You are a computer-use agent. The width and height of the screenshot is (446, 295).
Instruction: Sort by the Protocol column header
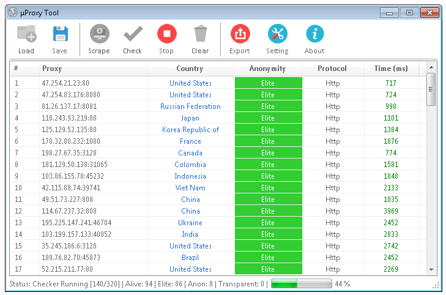point(332,69)
